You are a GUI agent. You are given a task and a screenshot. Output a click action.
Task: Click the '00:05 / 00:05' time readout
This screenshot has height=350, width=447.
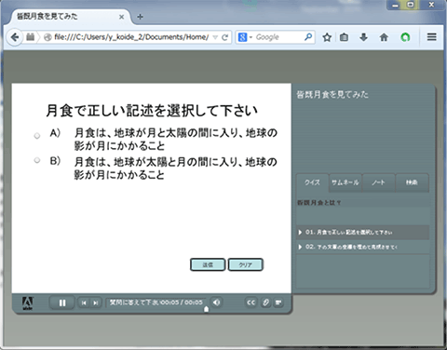click(182, 303)
